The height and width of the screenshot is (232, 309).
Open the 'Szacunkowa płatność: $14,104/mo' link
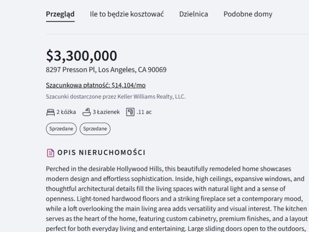pos(97,85)
